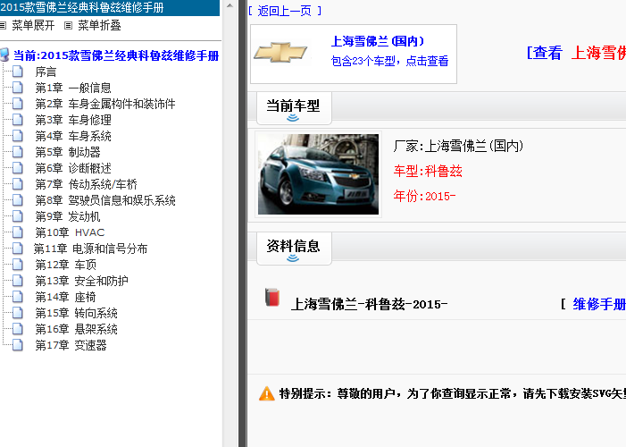Click the page icon beside 第12章 车顶
626x447 pixels.
18,265
